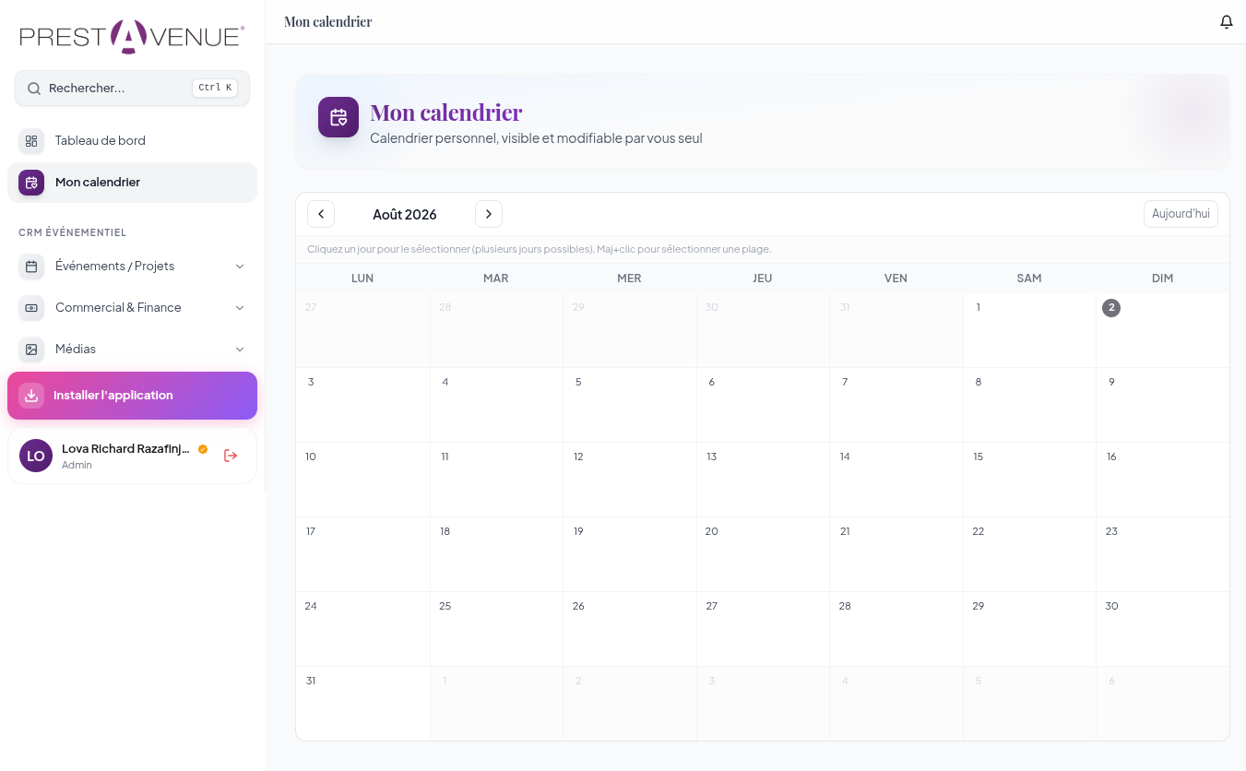Pick August 13 on the calendar
Image resolution: width=1246 pixels, height=771 pixels.
(x=763, y=480)
